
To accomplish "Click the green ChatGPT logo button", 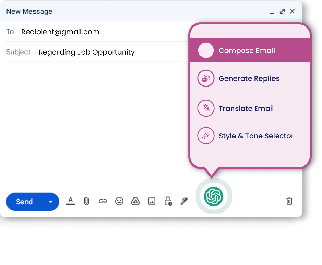I will pos(213,196).
